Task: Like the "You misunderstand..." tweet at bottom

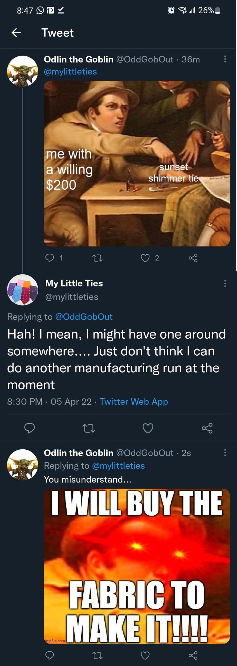Action: tap(145, 655)
